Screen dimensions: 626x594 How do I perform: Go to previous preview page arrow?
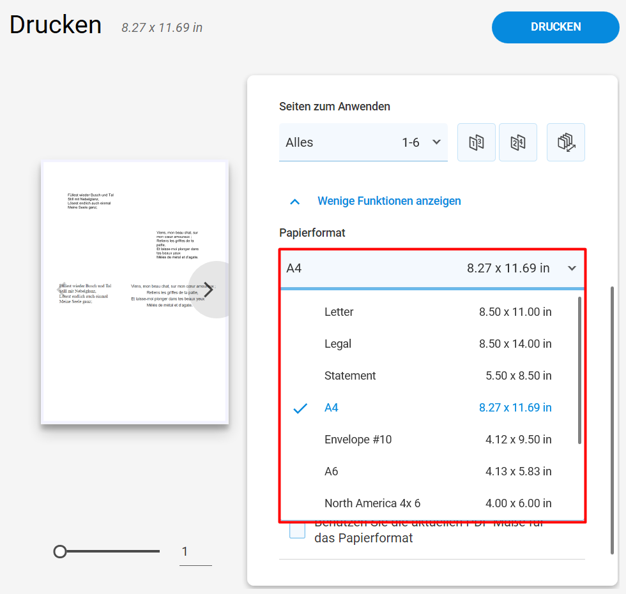[63, 290]
